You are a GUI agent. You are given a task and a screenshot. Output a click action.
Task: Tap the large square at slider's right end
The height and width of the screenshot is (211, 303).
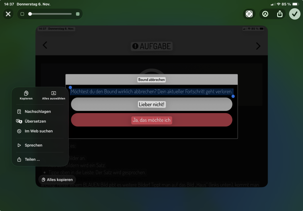[78, 14]
